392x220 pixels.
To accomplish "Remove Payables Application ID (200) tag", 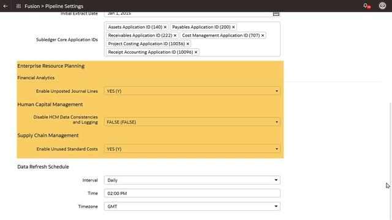I will (233, 27).
